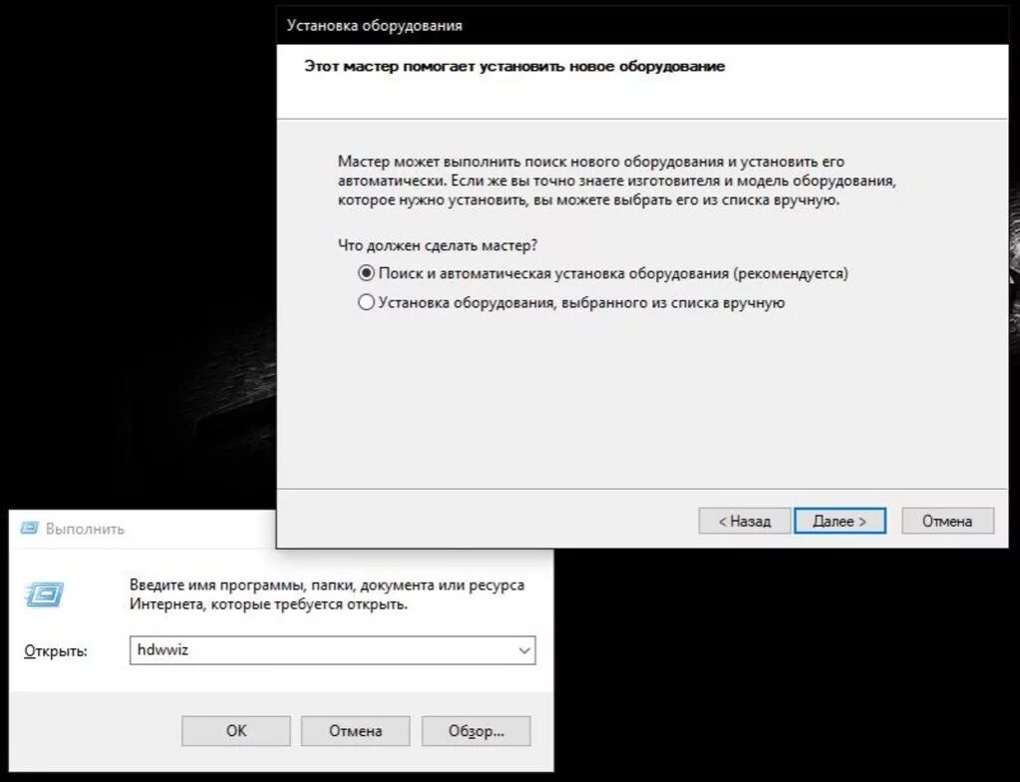
Task: Open file browser via Обзор button
Action: point(477,731)
